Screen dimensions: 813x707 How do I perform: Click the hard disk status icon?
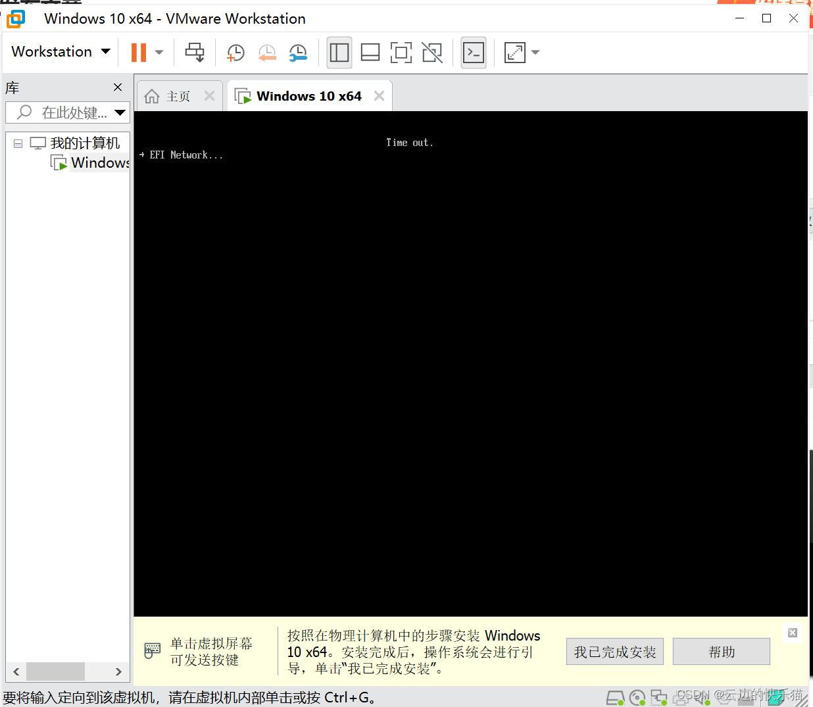pyautogui.click(x=615, y=698)
